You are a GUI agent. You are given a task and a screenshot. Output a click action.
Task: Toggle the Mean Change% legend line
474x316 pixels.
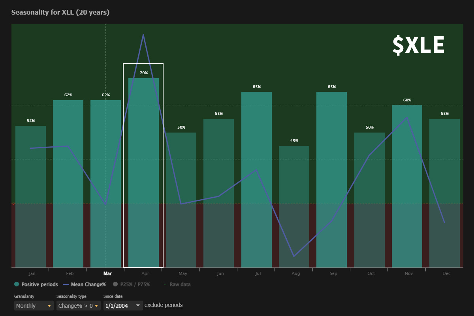(x=84, y=284)
